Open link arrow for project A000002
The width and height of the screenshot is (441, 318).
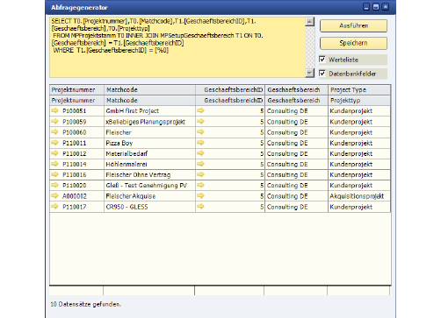54,196
